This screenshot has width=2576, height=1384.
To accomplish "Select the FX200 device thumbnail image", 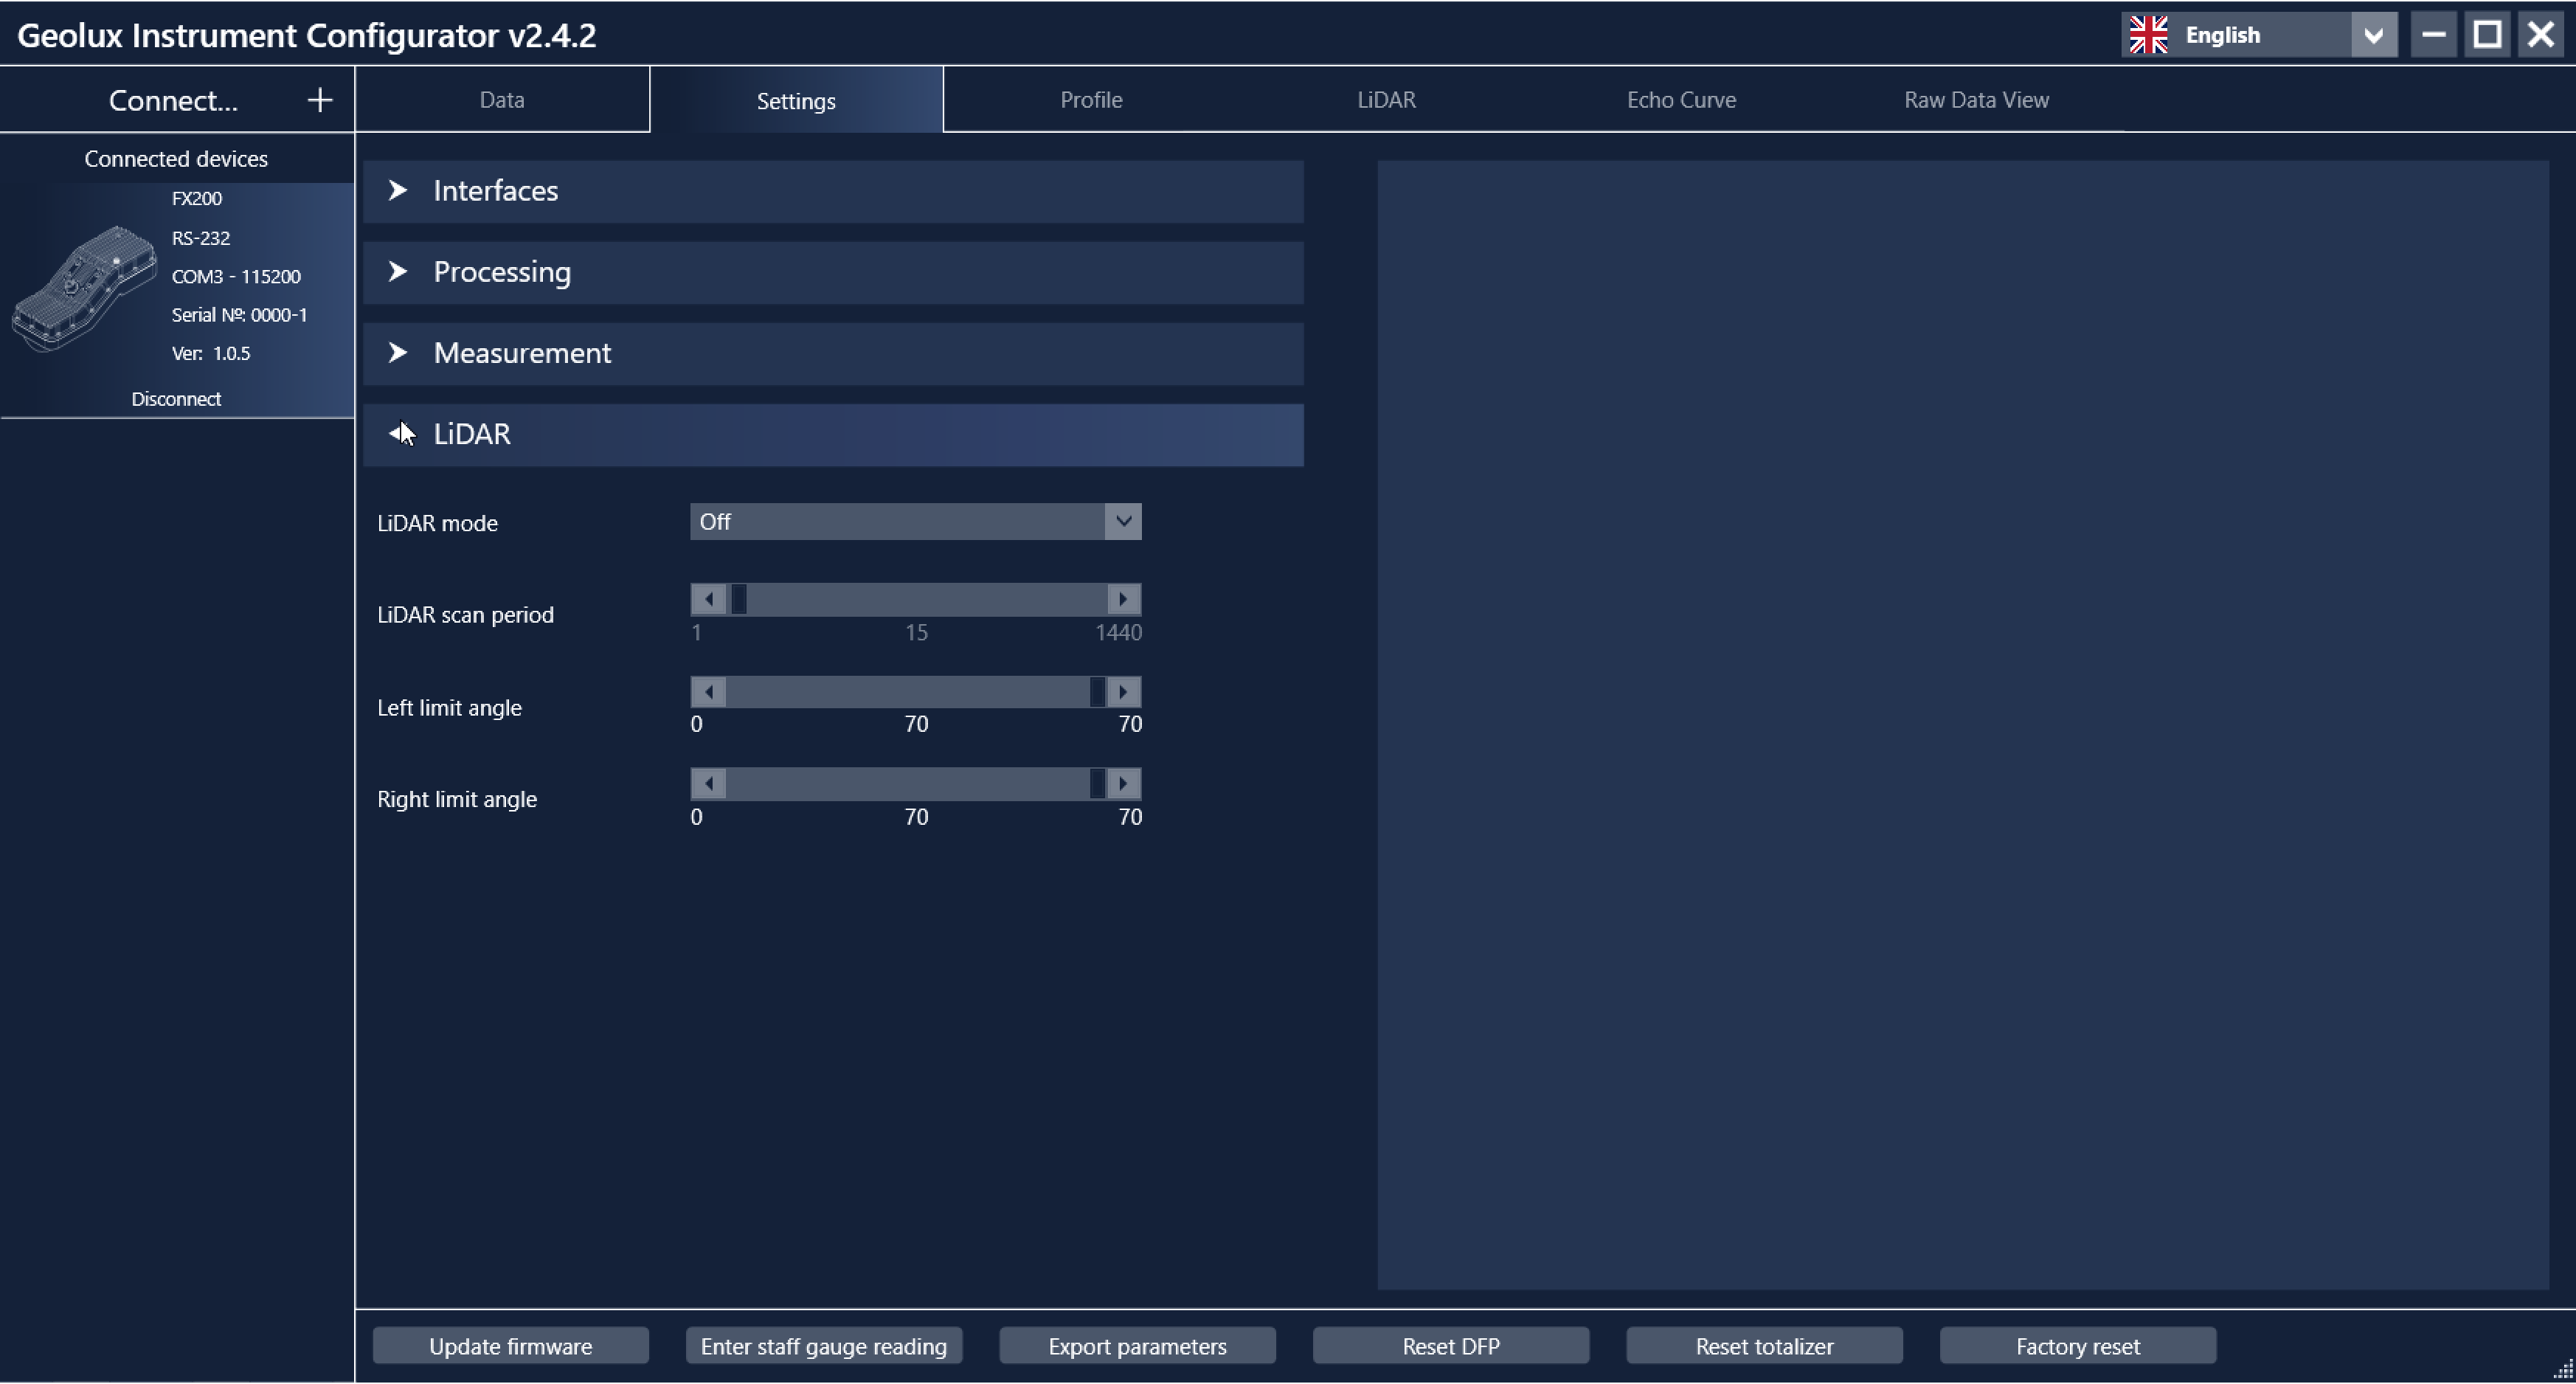I will click(84, 288).
